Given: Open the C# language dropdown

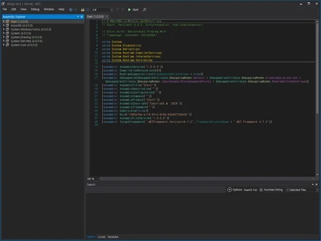Looking at the screenshot, I should 112,10.
